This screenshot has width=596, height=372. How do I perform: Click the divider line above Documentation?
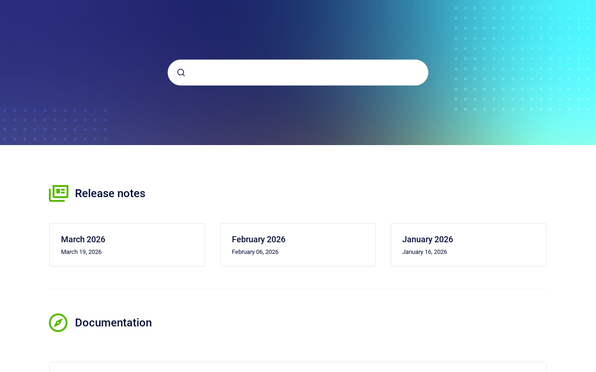(298, 289)
